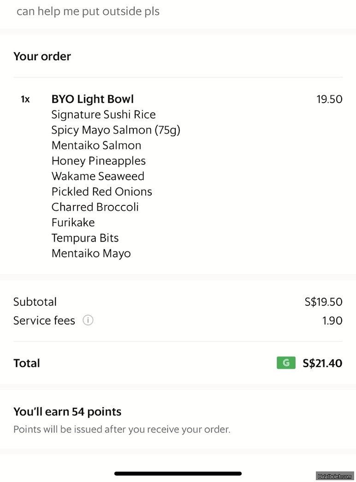Select the Mentaiko Salmon ingredient
The width and height of the screenshot is (356, 482).
[x=96, y=145]
